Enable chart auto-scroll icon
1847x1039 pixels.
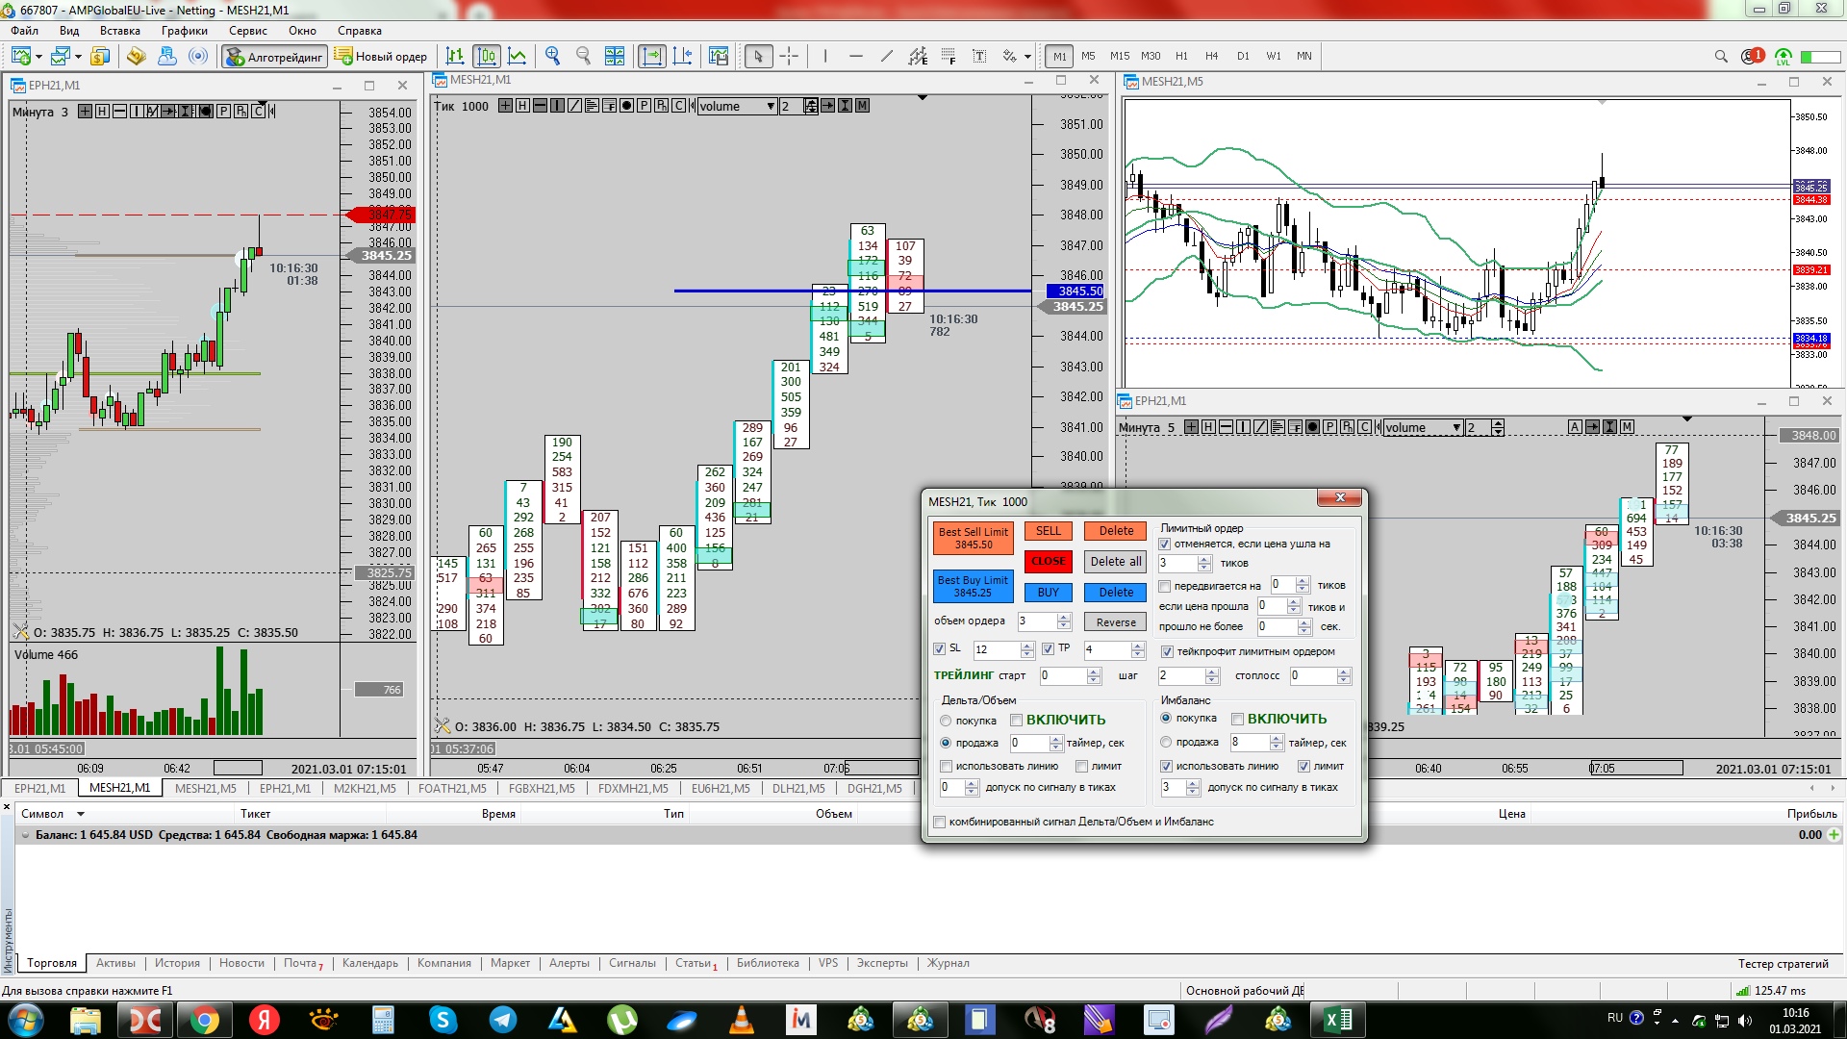[651, 56]
